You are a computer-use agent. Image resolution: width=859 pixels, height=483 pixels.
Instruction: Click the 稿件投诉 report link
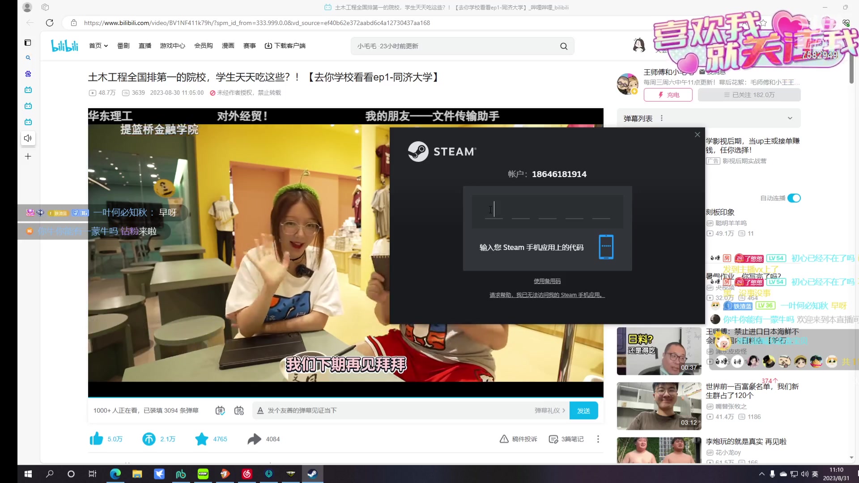pos(519,439)
